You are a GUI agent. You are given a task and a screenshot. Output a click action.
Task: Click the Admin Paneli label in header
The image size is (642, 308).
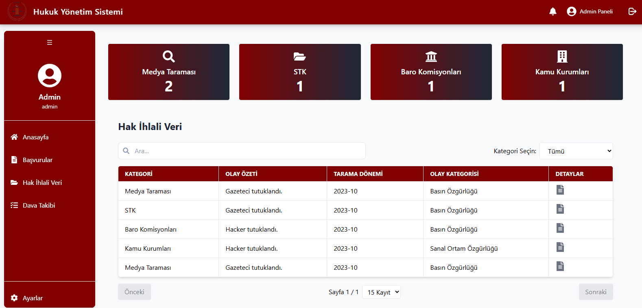(596, 11)
